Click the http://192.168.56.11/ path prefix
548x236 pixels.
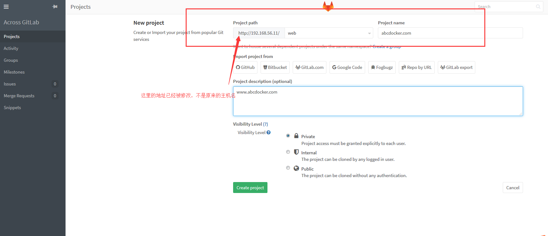coord(259,33)
